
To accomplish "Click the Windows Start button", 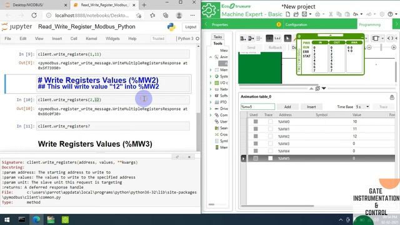I will (7, 219).
